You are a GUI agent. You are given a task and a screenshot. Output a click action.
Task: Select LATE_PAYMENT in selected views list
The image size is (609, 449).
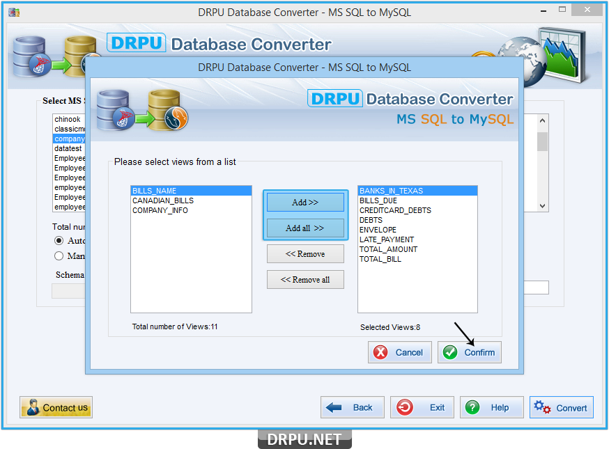pos(417,239)
